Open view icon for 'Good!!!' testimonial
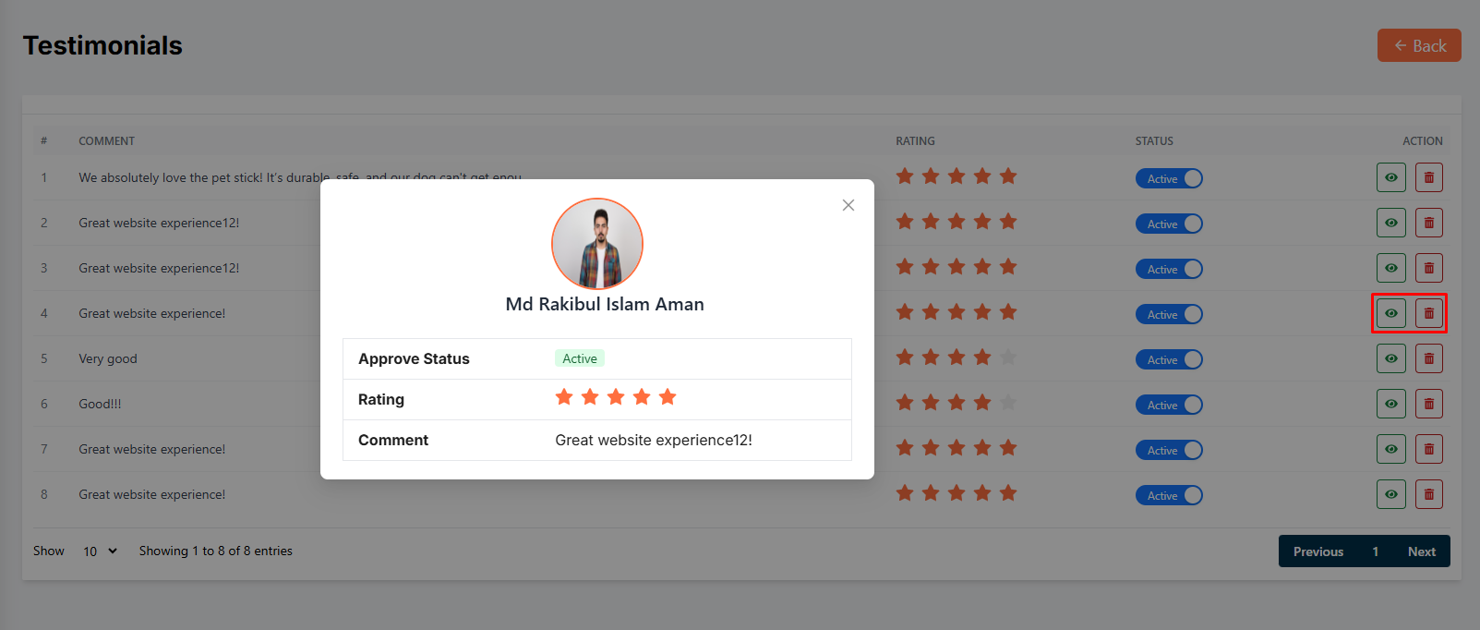Image resolution: width=1480 pixels, height=630 pixels. (1390, 404)
